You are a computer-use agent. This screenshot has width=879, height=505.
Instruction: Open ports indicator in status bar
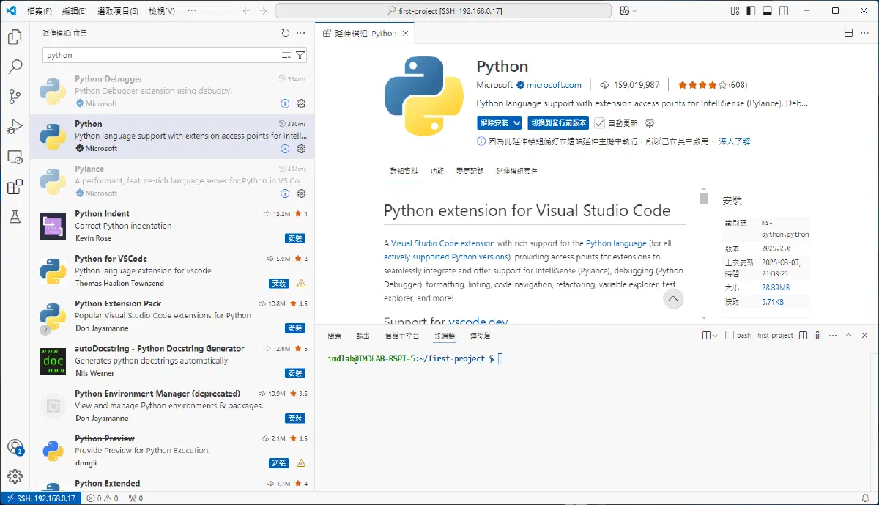pyautogui.click(x=136, y=498)
